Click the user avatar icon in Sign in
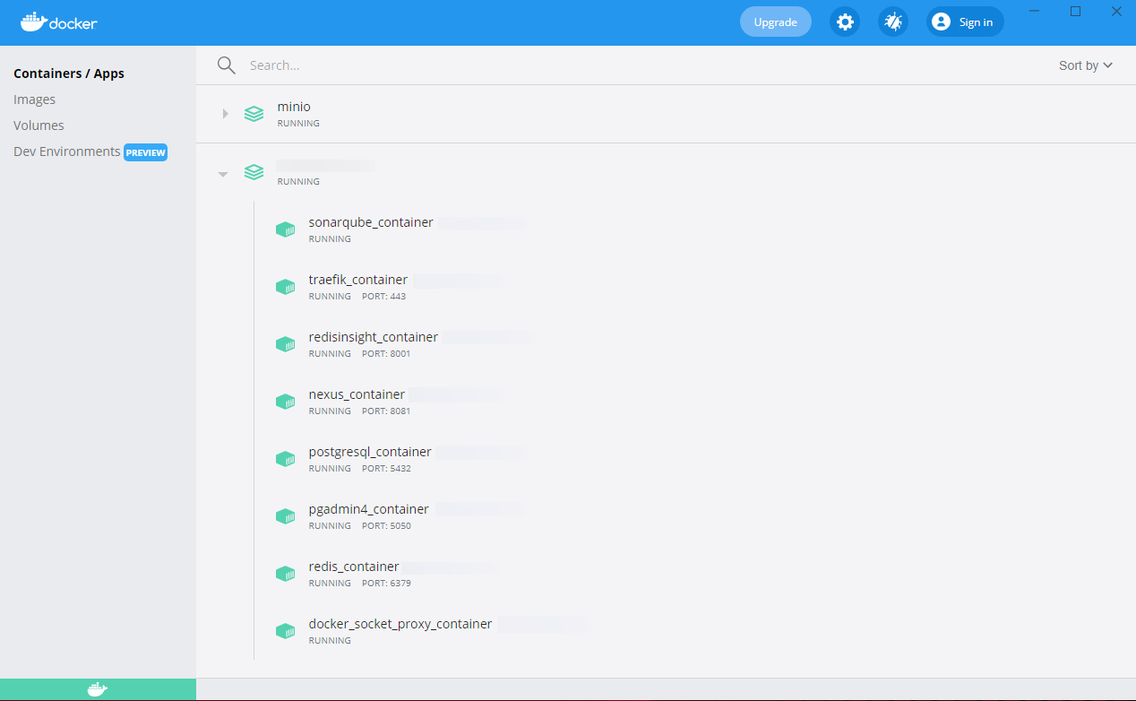Image resolution: width=1136 pixels, height=701 pixels. pyautogui.click(x=941, y=22)
